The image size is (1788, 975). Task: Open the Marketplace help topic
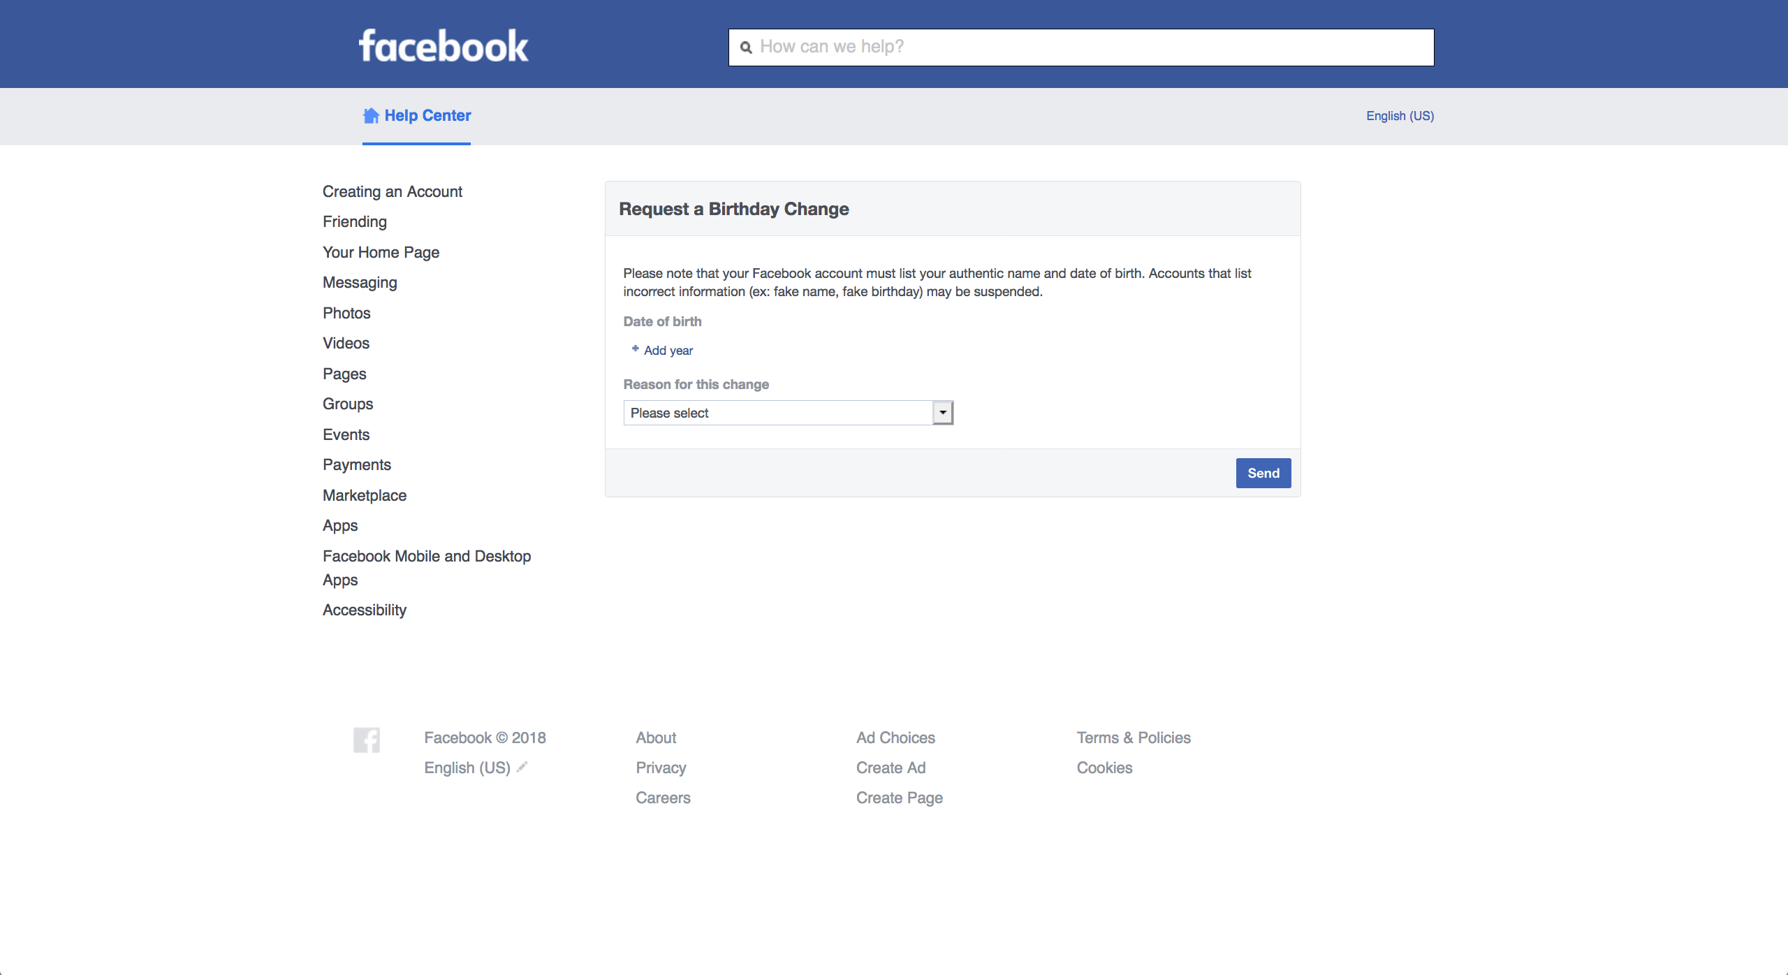[365, 495]
